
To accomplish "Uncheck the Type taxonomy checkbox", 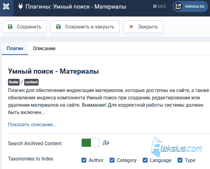I will pyautogui.click(x=180, y=160).
